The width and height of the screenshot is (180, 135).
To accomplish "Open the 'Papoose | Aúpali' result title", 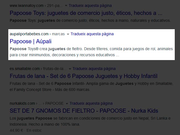I will pos(30,41).
